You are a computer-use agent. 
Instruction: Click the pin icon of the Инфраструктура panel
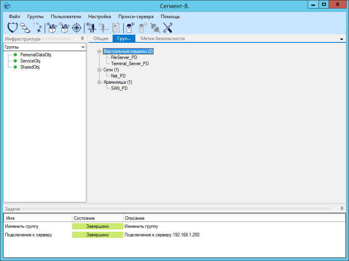click(83, 39)
